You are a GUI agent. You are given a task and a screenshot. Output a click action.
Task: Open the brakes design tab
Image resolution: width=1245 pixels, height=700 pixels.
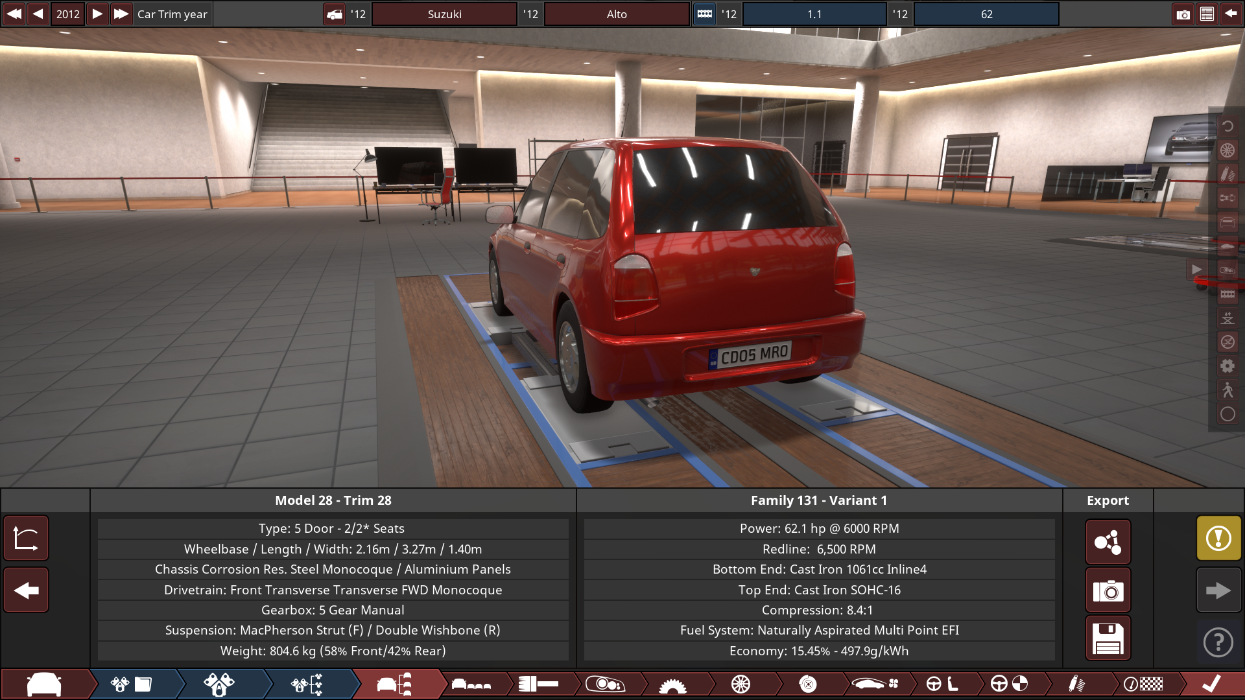click(x=807, y=684)
